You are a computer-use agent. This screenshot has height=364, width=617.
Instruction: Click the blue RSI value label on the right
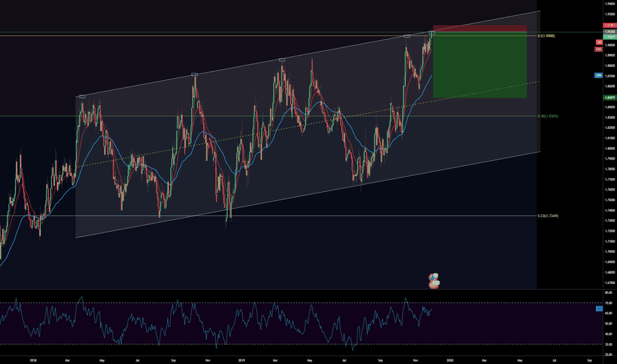[x=599, y=308]
